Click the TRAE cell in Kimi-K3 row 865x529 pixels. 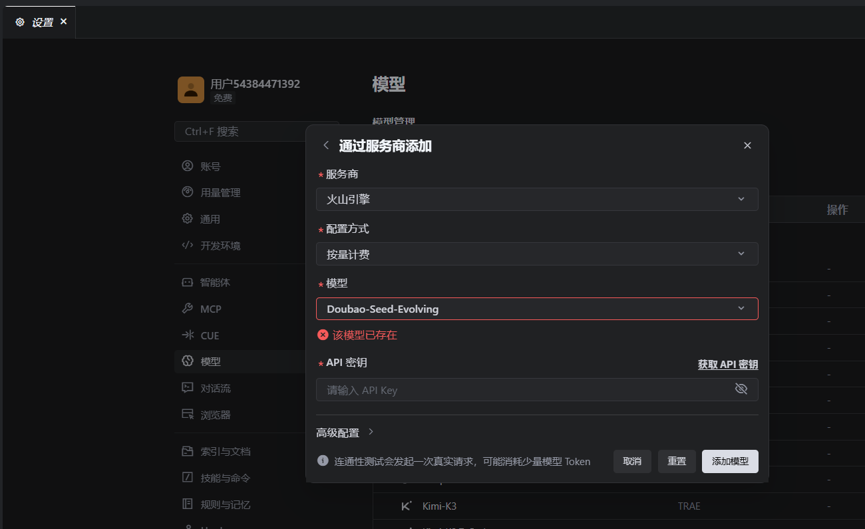(689, 506)
